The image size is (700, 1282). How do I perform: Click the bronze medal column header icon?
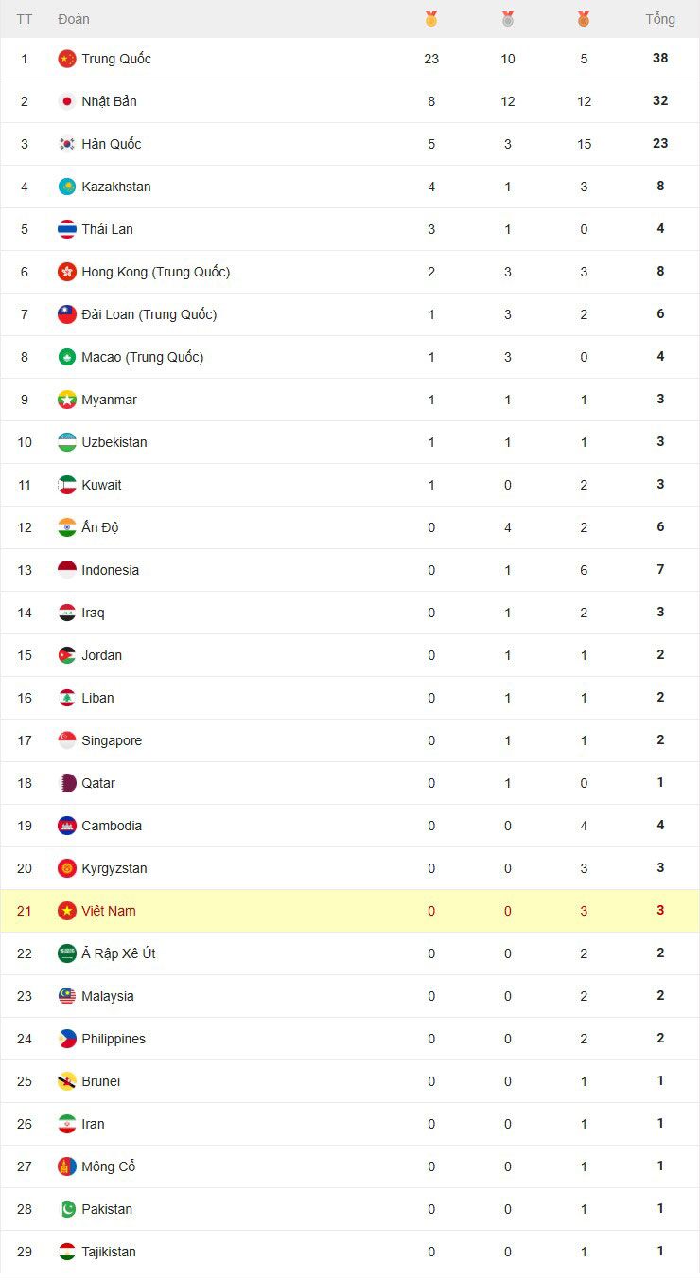584,19
